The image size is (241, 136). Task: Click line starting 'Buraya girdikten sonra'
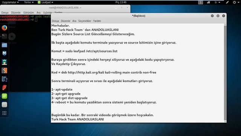point(113,60)
